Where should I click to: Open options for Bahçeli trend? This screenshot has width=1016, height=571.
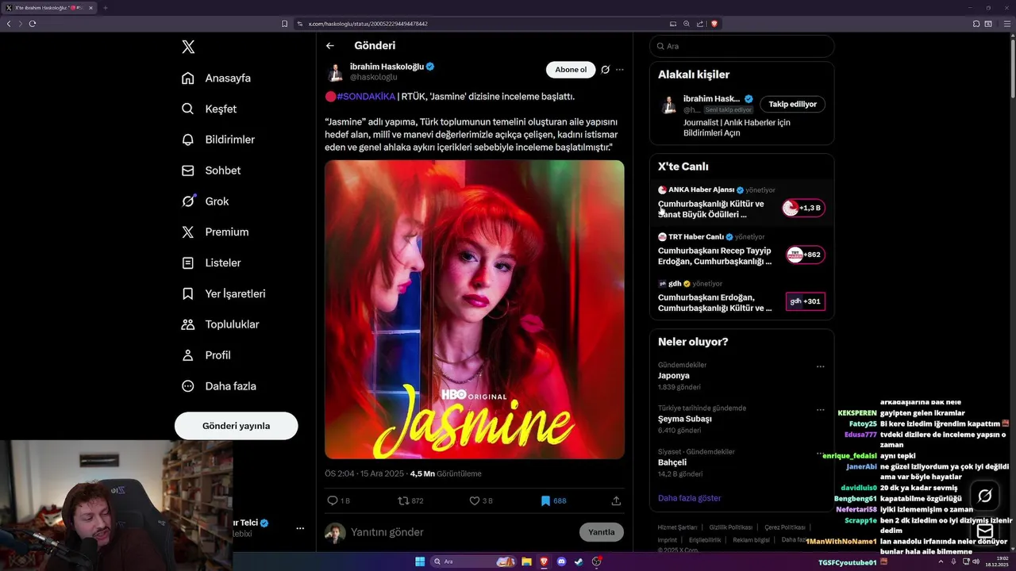pyautogui.click(x=821, y=454)
